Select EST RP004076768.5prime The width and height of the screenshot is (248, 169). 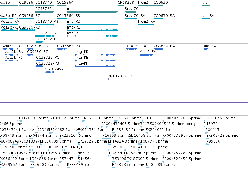click(163, 121)
